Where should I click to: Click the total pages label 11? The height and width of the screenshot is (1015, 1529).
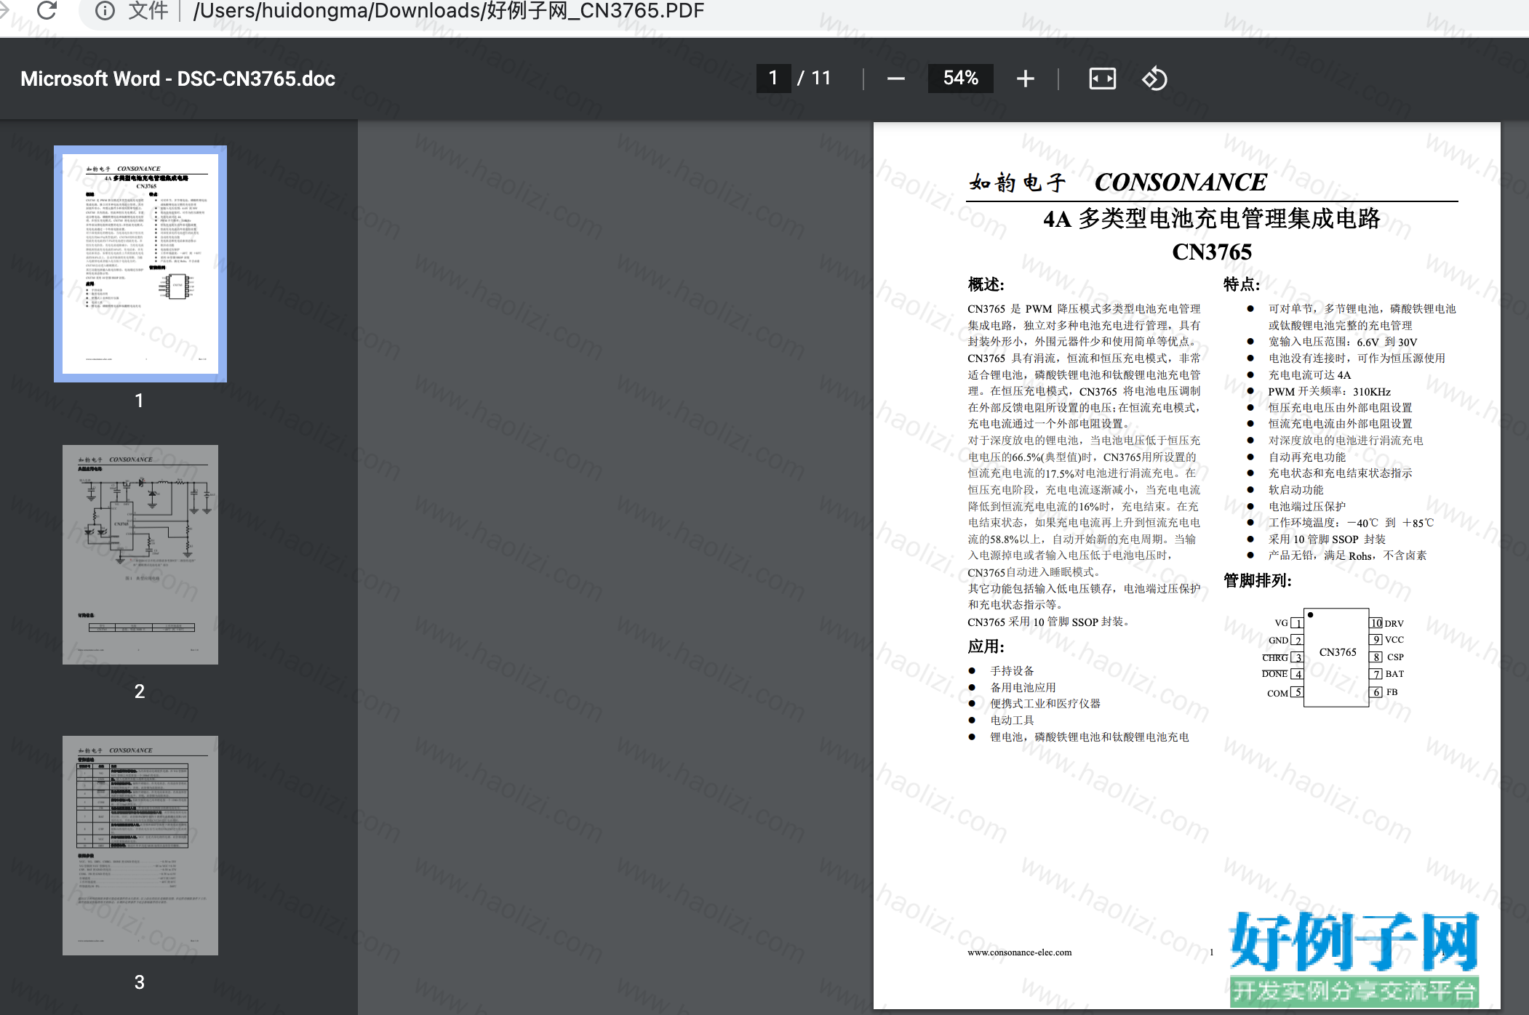[x=821, y=78]
